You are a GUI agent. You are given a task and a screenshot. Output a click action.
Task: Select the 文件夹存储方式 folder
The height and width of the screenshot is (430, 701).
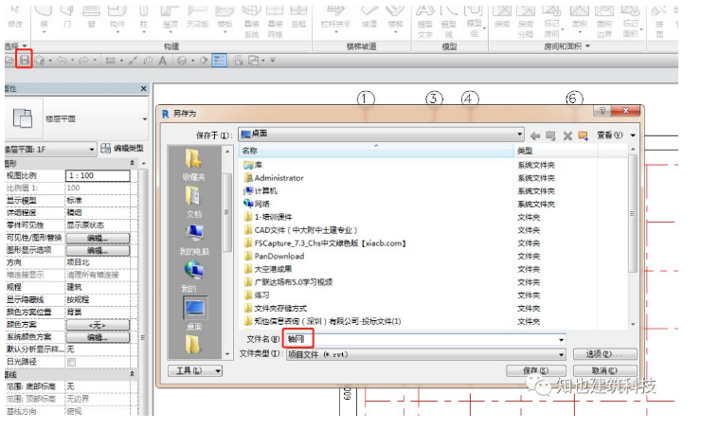coord(276,308)
